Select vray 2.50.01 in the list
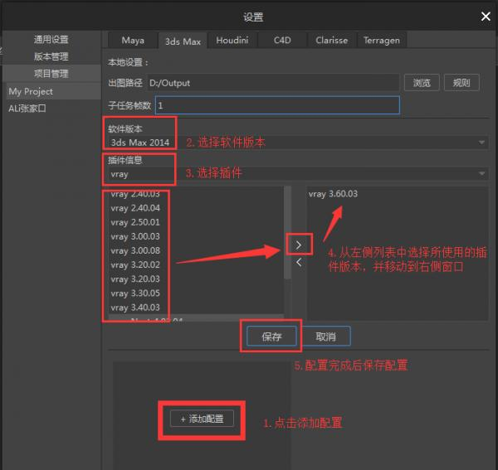498x470 pixels. (196, 222)
